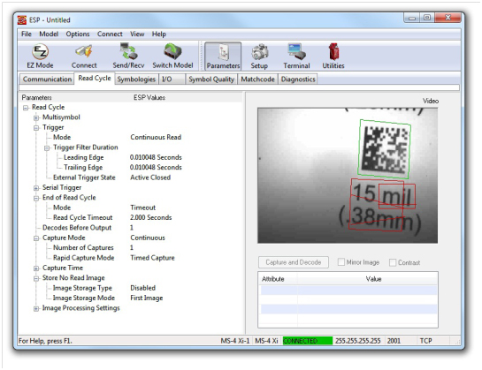Image resolution: width=482 pixels, height=370 pixels.
Task: Select the Leading Edge value 0.010048 Seconds
Action: [156, 157]
